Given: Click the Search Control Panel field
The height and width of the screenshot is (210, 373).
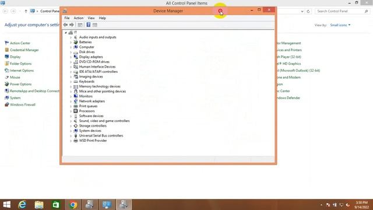Looking at the screenshot, I should [x=342, y=11].
